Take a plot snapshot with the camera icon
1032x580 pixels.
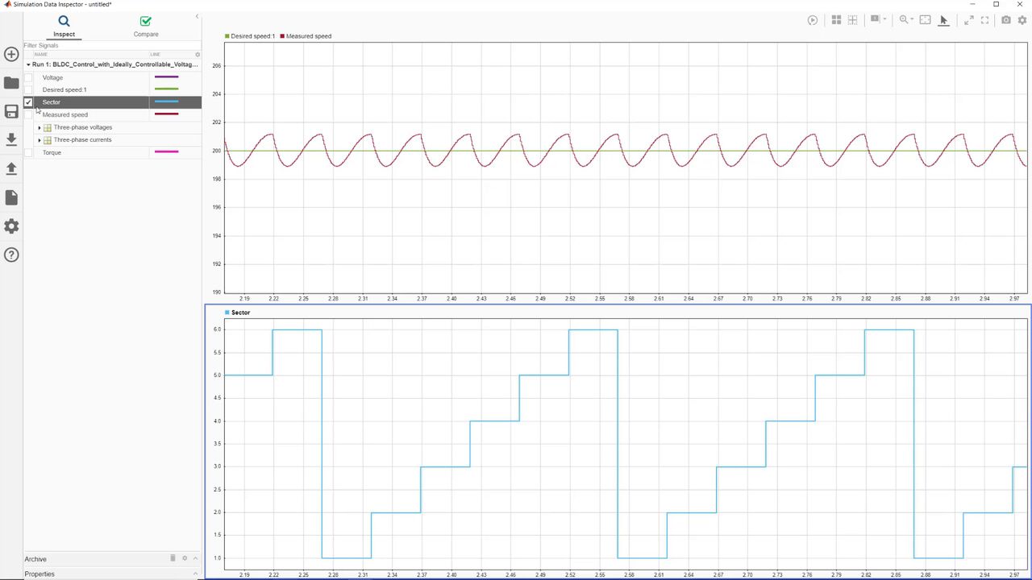click(1006, 20)
